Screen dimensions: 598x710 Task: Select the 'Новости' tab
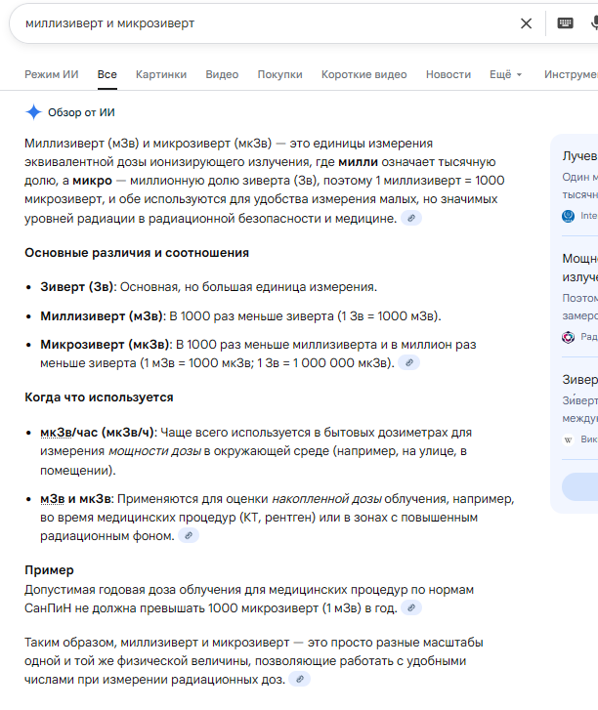(x=448, y=74)
